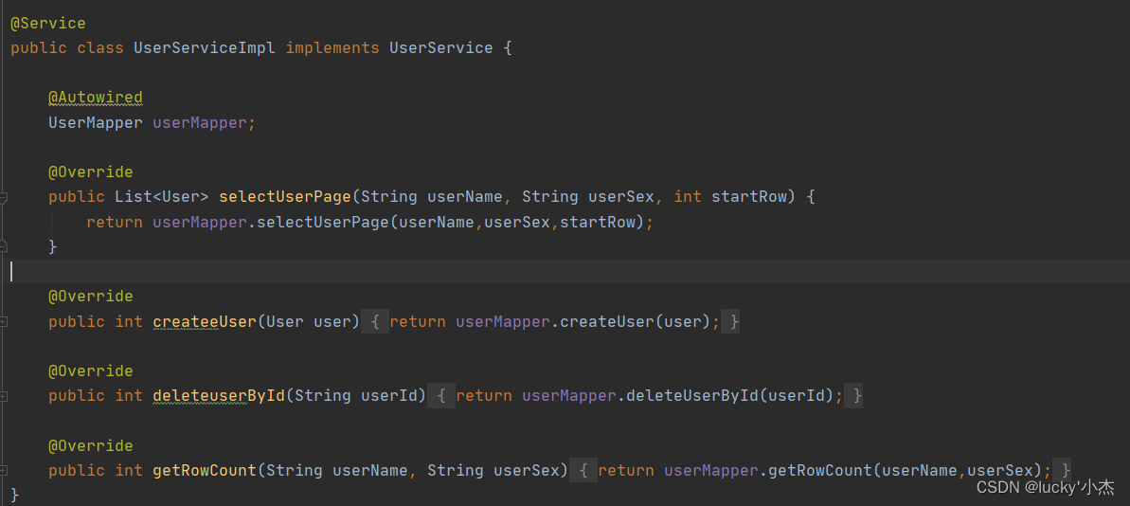Place cursor on the highlighted empty line
Screen dimensions: 1130x506
pos(565,271)
